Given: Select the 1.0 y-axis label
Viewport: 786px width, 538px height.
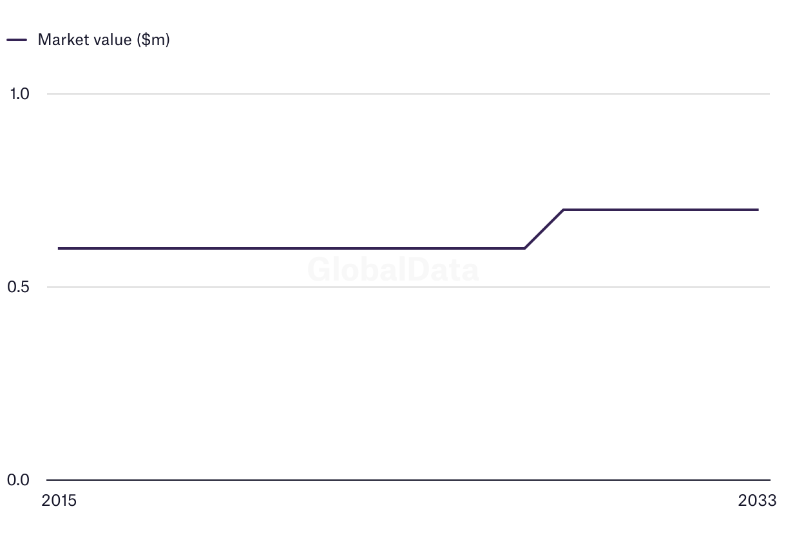Looking at the screenshot, I should coord(19,94).
